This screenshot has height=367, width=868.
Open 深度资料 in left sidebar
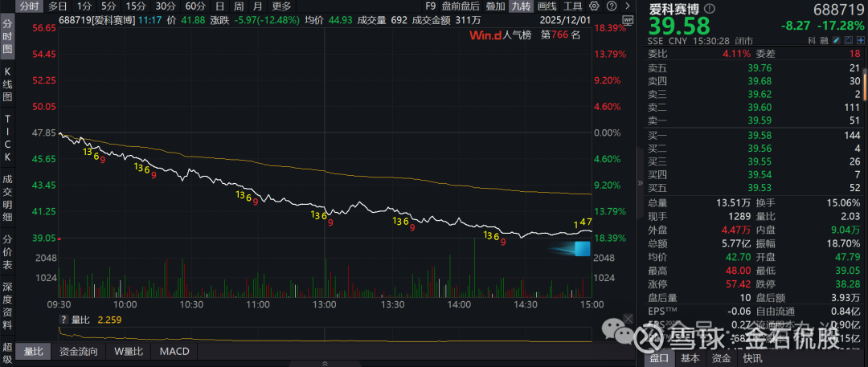point(8,306)
